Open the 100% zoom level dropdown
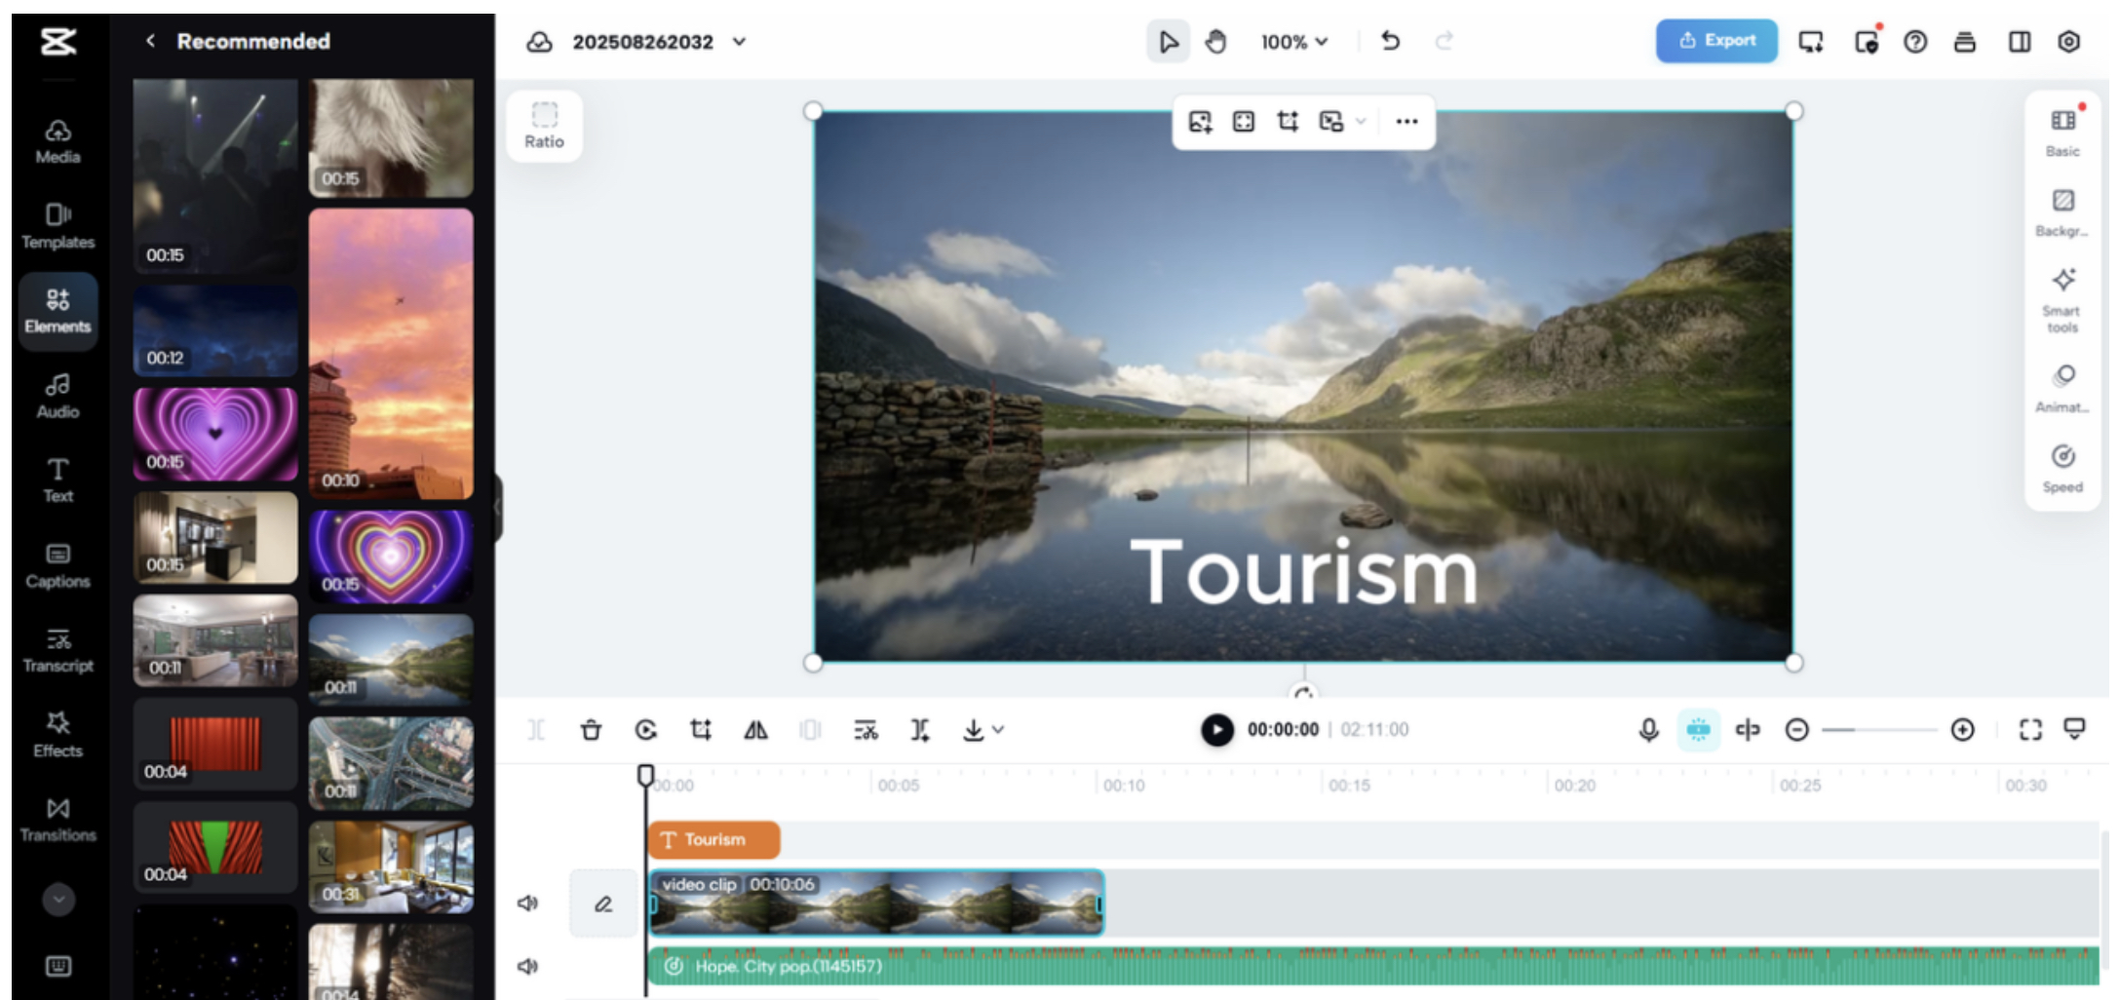This screenshot has height=1000, width=2119. [1294, 42]
